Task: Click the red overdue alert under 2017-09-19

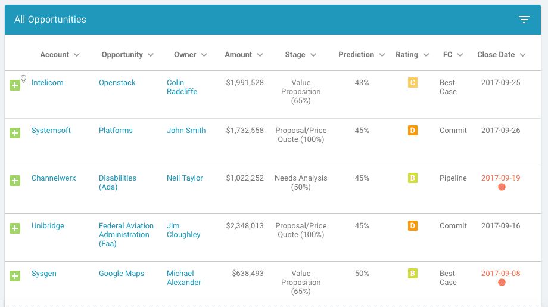Action: click(502, 187)
